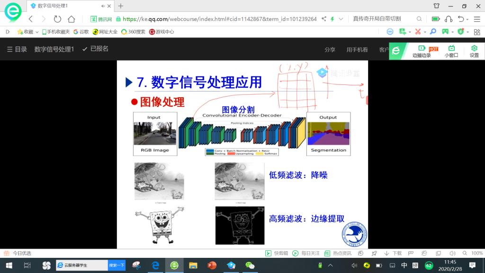Click the 分享 share button

coord(330,49)
